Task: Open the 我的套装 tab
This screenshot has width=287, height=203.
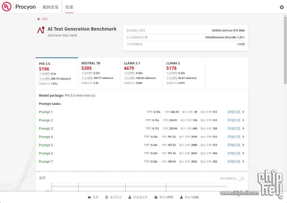Action: click(50, 7)
